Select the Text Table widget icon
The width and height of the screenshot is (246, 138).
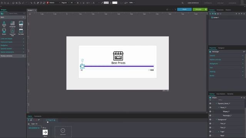tap(21, 31)
